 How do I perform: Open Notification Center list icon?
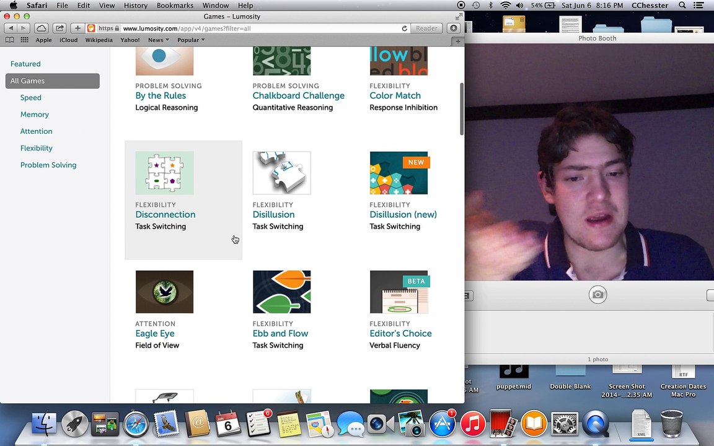point(698,6)
